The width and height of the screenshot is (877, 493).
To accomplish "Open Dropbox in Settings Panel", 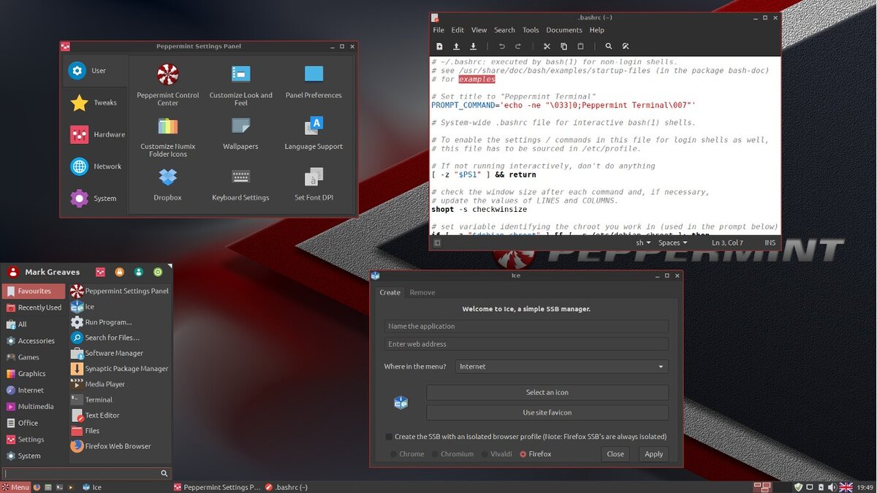I will point(167,184).
